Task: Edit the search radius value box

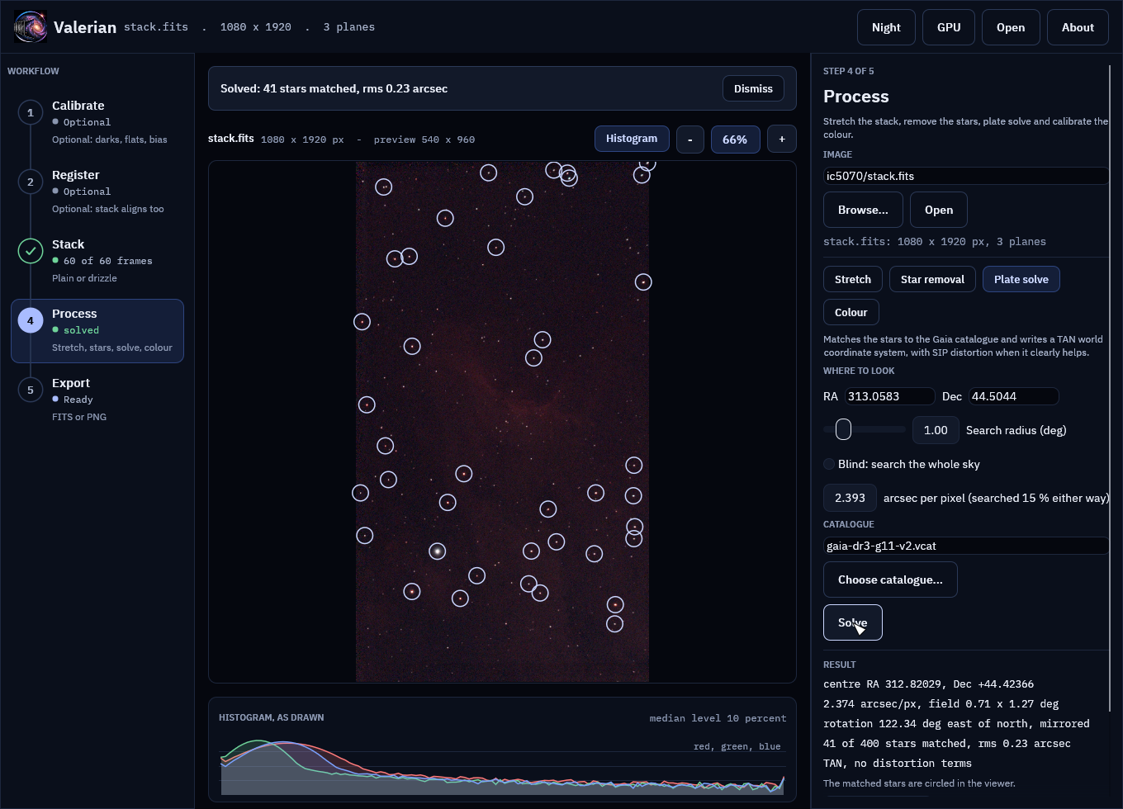Action: click(936, 430)
